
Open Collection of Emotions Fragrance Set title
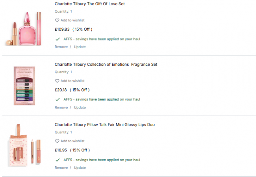point(106,64)
